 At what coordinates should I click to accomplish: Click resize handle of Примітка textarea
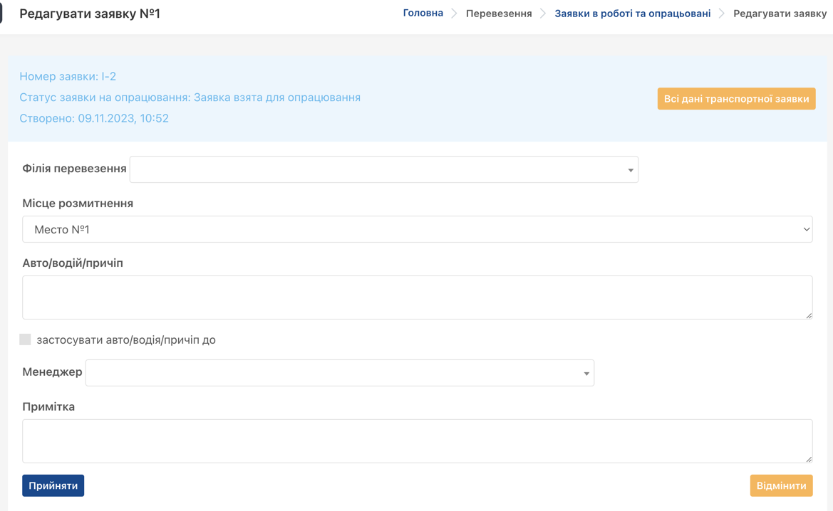pyautogui.click(x=808, y=458)
